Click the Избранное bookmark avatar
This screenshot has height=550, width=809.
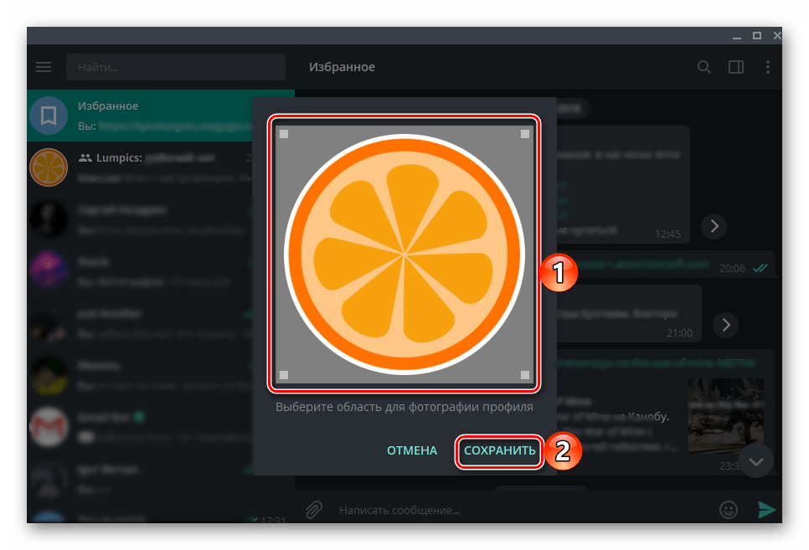click(x=49, y=116)
